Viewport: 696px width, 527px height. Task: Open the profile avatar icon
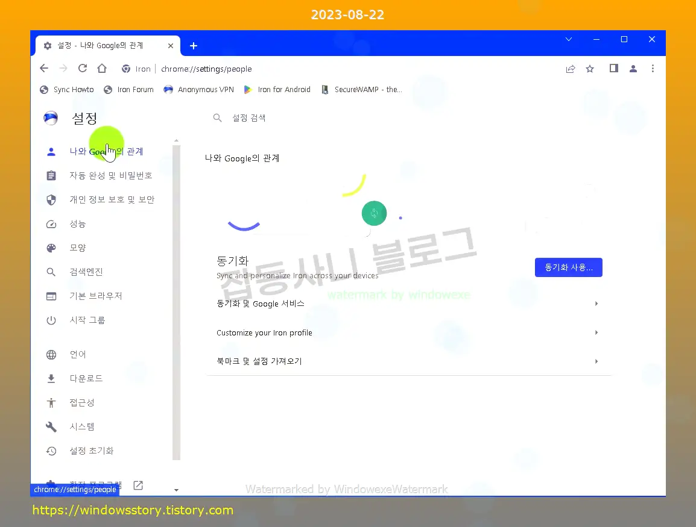(x=633, y=69)
